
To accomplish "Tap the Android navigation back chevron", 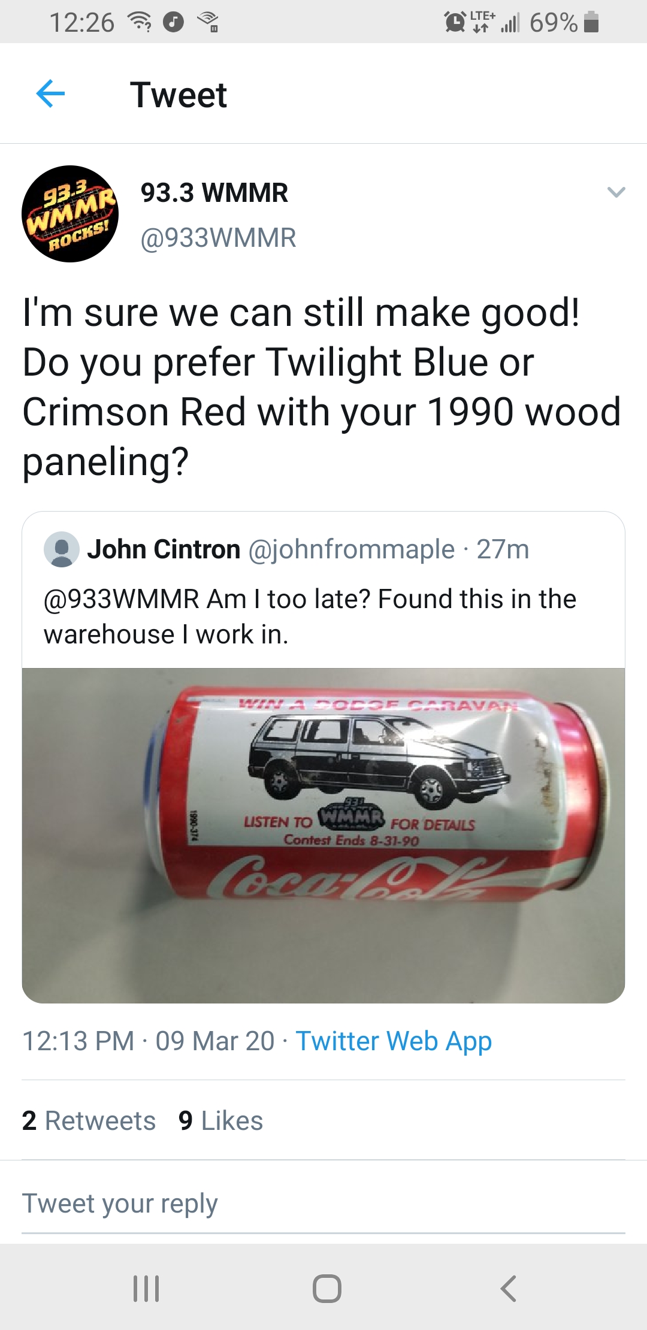I will point(508,1288).
